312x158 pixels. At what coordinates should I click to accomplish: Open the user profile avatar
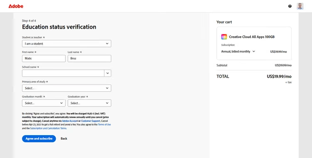(x=300, y=6)
